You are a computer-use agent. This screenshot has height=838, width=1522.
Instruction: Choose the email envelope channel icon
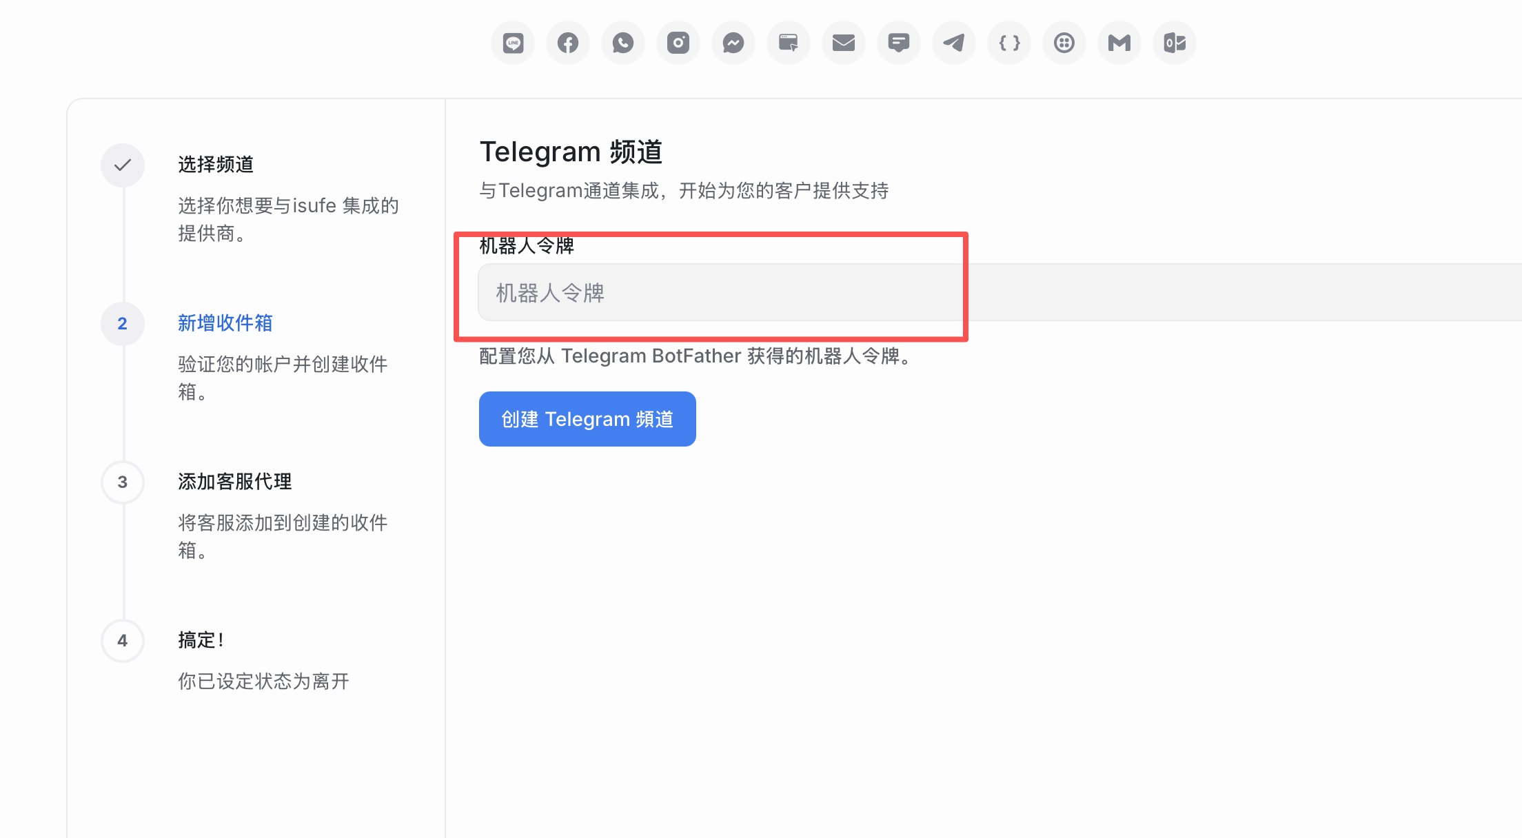coord(844,43)
